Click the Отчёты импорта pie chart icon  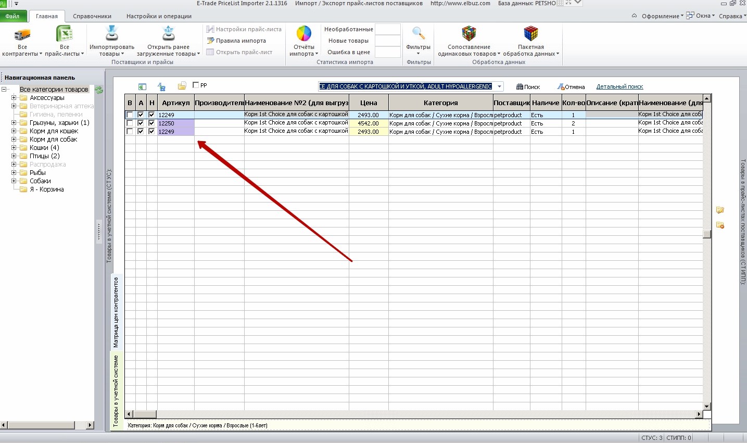[x=303, y=34]
